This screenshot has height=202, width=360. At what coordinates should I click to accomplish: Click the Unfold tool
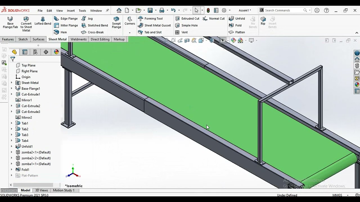coord(237,19)
